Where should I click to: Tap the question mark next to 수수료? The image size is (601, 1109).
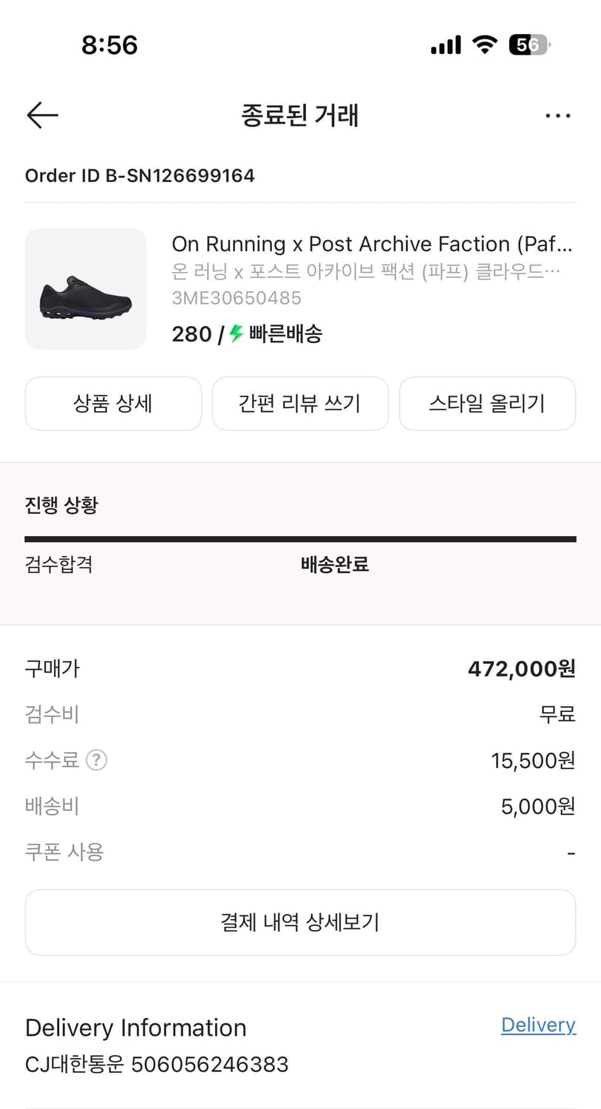[97, 760]
